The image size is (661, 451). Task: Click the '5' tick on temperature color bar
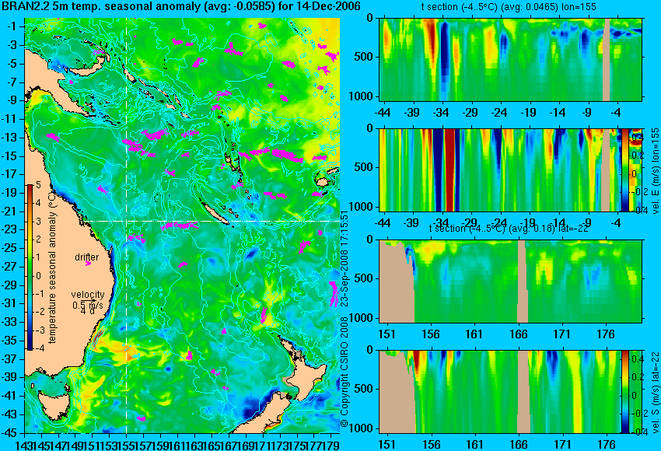(38, 184)
